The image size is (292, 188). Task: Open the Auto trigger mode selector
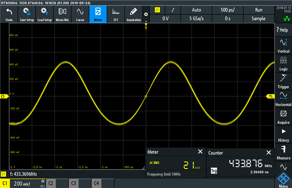[x=196, y=10]
